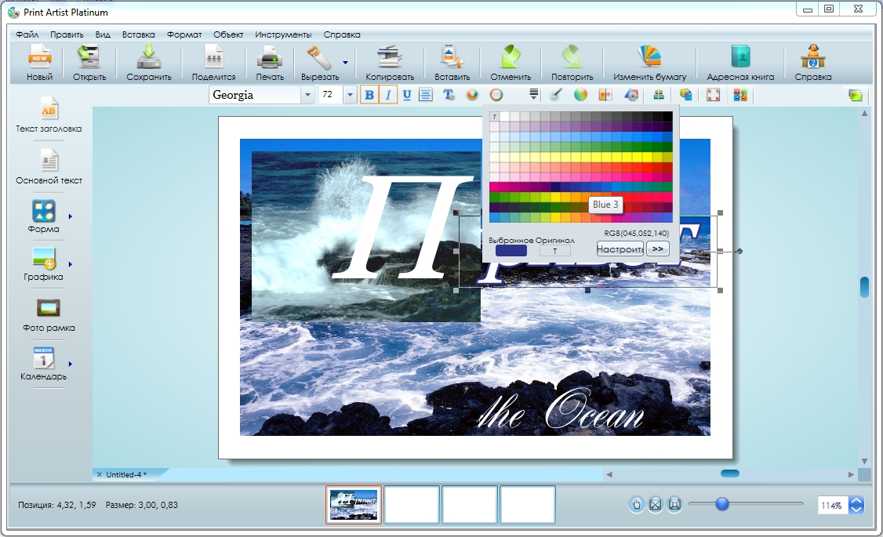Image resolution: width=883 pixels, height=537 pixels.
Task: Click the Настроить button in the color picker
Action: tap(621, 249)
